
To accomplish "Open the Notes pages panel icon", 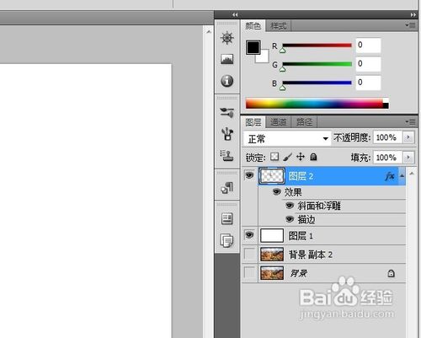I will pos(227,240).
